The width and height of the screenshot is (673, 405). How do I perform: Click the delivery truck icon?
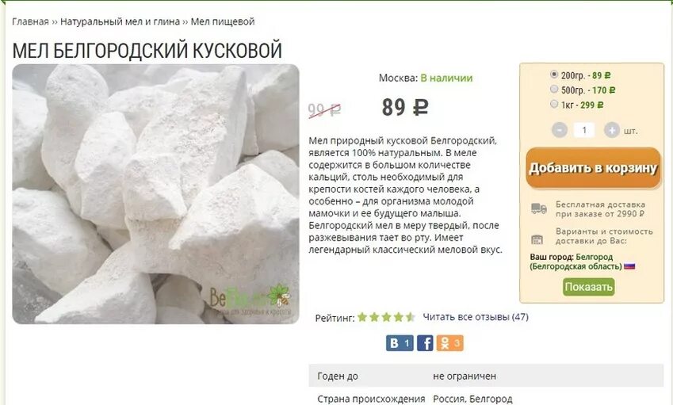pos(539,208)
